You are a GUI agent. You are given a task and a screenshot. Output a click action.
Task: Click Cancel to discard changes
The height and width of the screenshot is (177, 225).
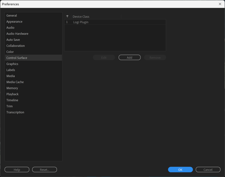pyautogui.click(x=208, y=170)
